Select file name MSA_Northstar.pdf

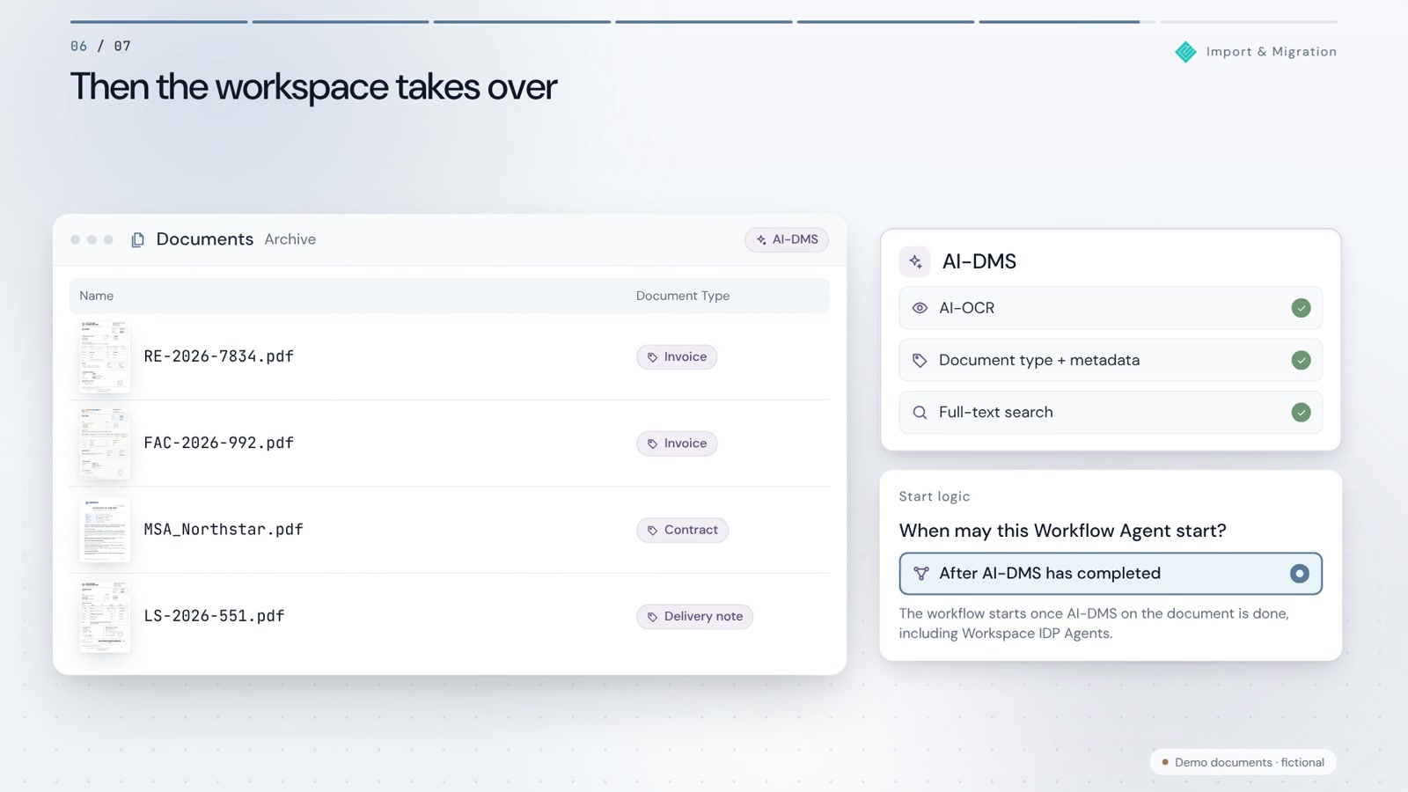click(224, 530)
